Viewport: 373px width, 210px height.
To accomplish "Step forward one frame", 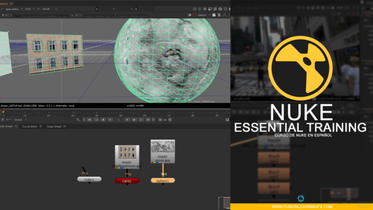I will [x=127, y=120].
